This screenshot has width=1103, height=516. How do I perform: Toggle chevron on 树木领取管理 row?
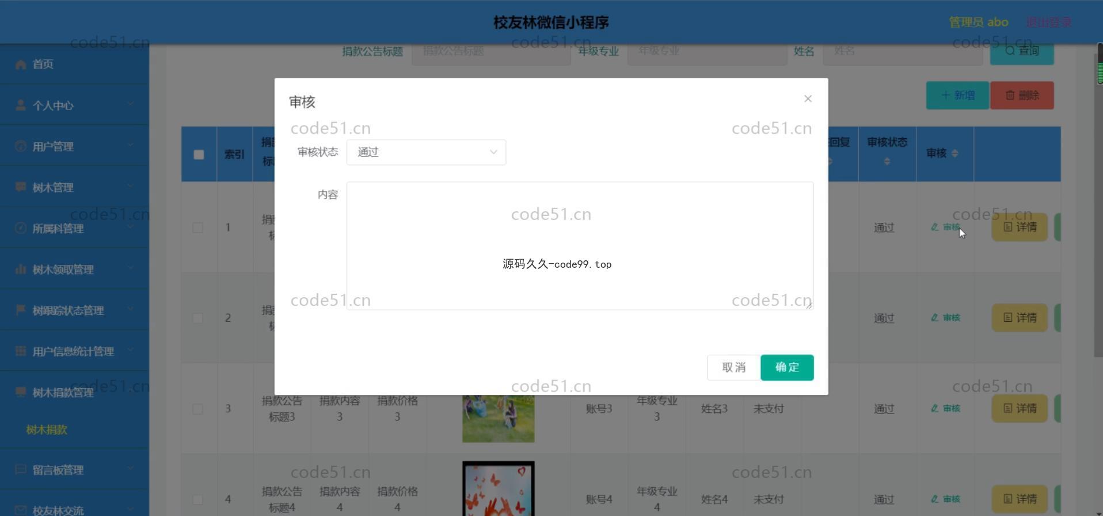[131, 268]
